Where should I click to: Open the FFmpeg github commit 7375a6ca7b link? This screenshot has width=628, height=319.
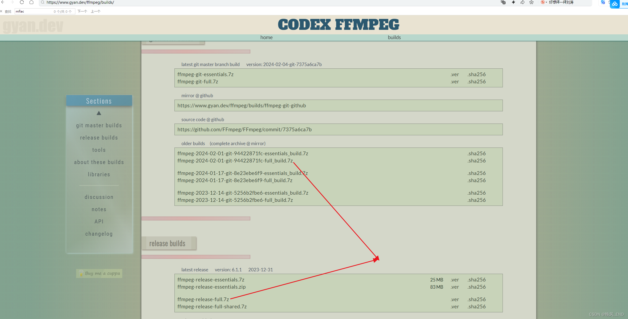click(244, 129)
